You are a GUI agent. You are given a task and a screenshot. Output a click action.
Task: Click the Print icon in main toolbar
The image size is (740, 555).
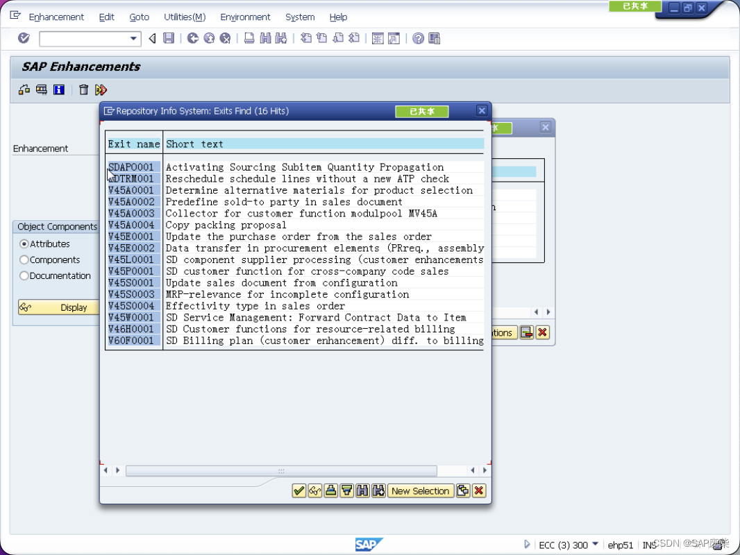click(x=249, y=38)
